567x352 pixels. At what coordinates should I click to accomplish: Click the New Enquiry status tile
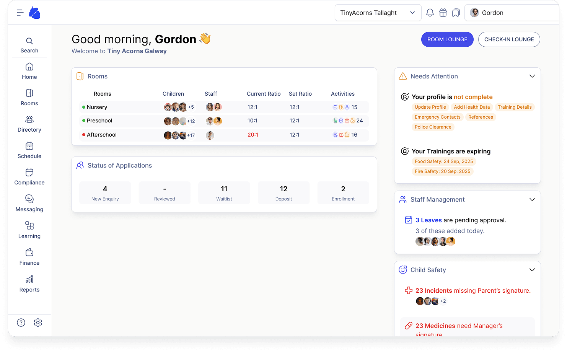click(x=105, y=193)
